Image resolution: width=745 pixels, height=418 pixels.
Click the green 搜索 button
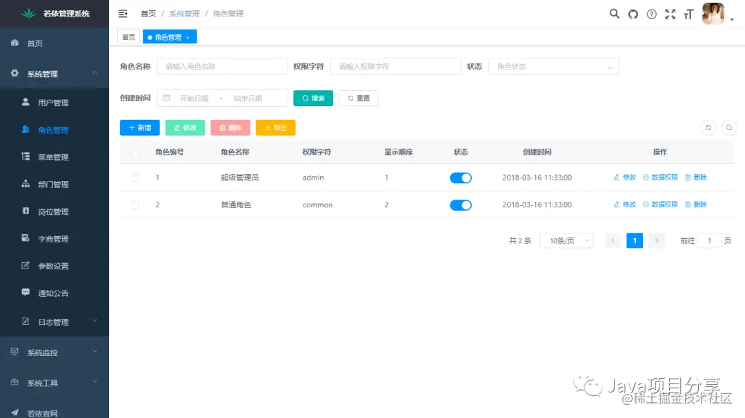pos(313,98)
